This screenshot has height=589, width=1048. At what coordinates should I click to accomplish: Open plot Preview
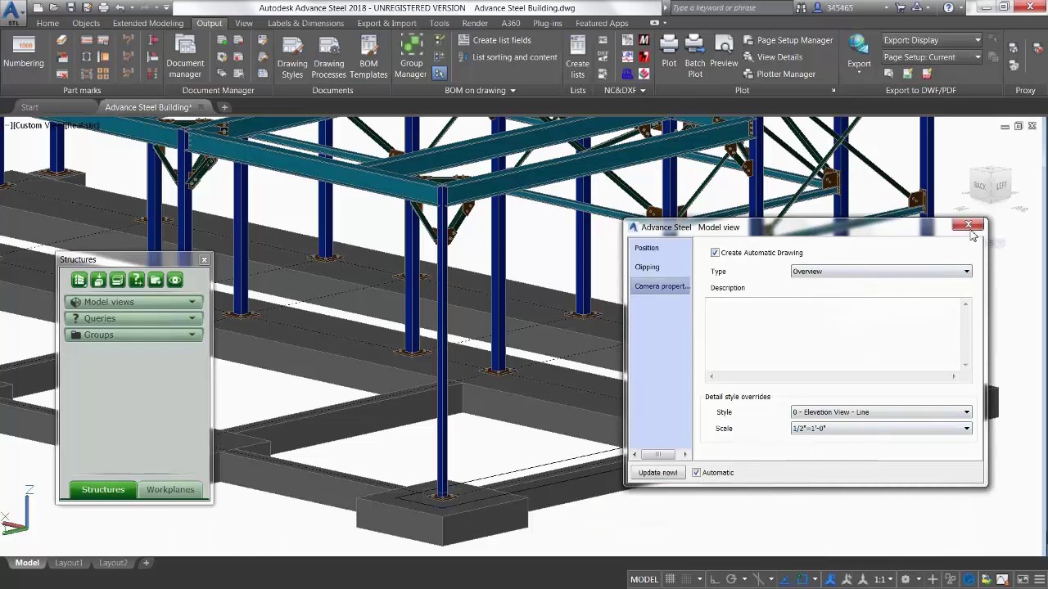[724, 51]
